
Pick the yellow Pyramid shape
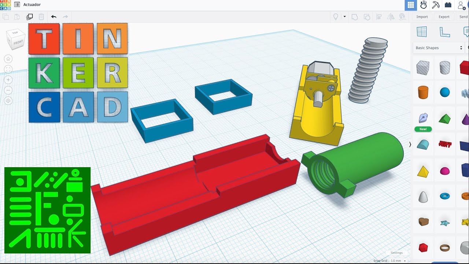423,171
